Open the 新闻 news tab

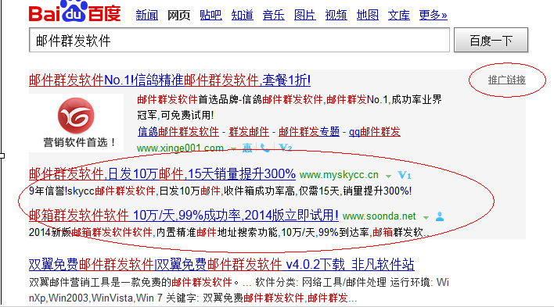pyautogui.click(x=146, y=15)
